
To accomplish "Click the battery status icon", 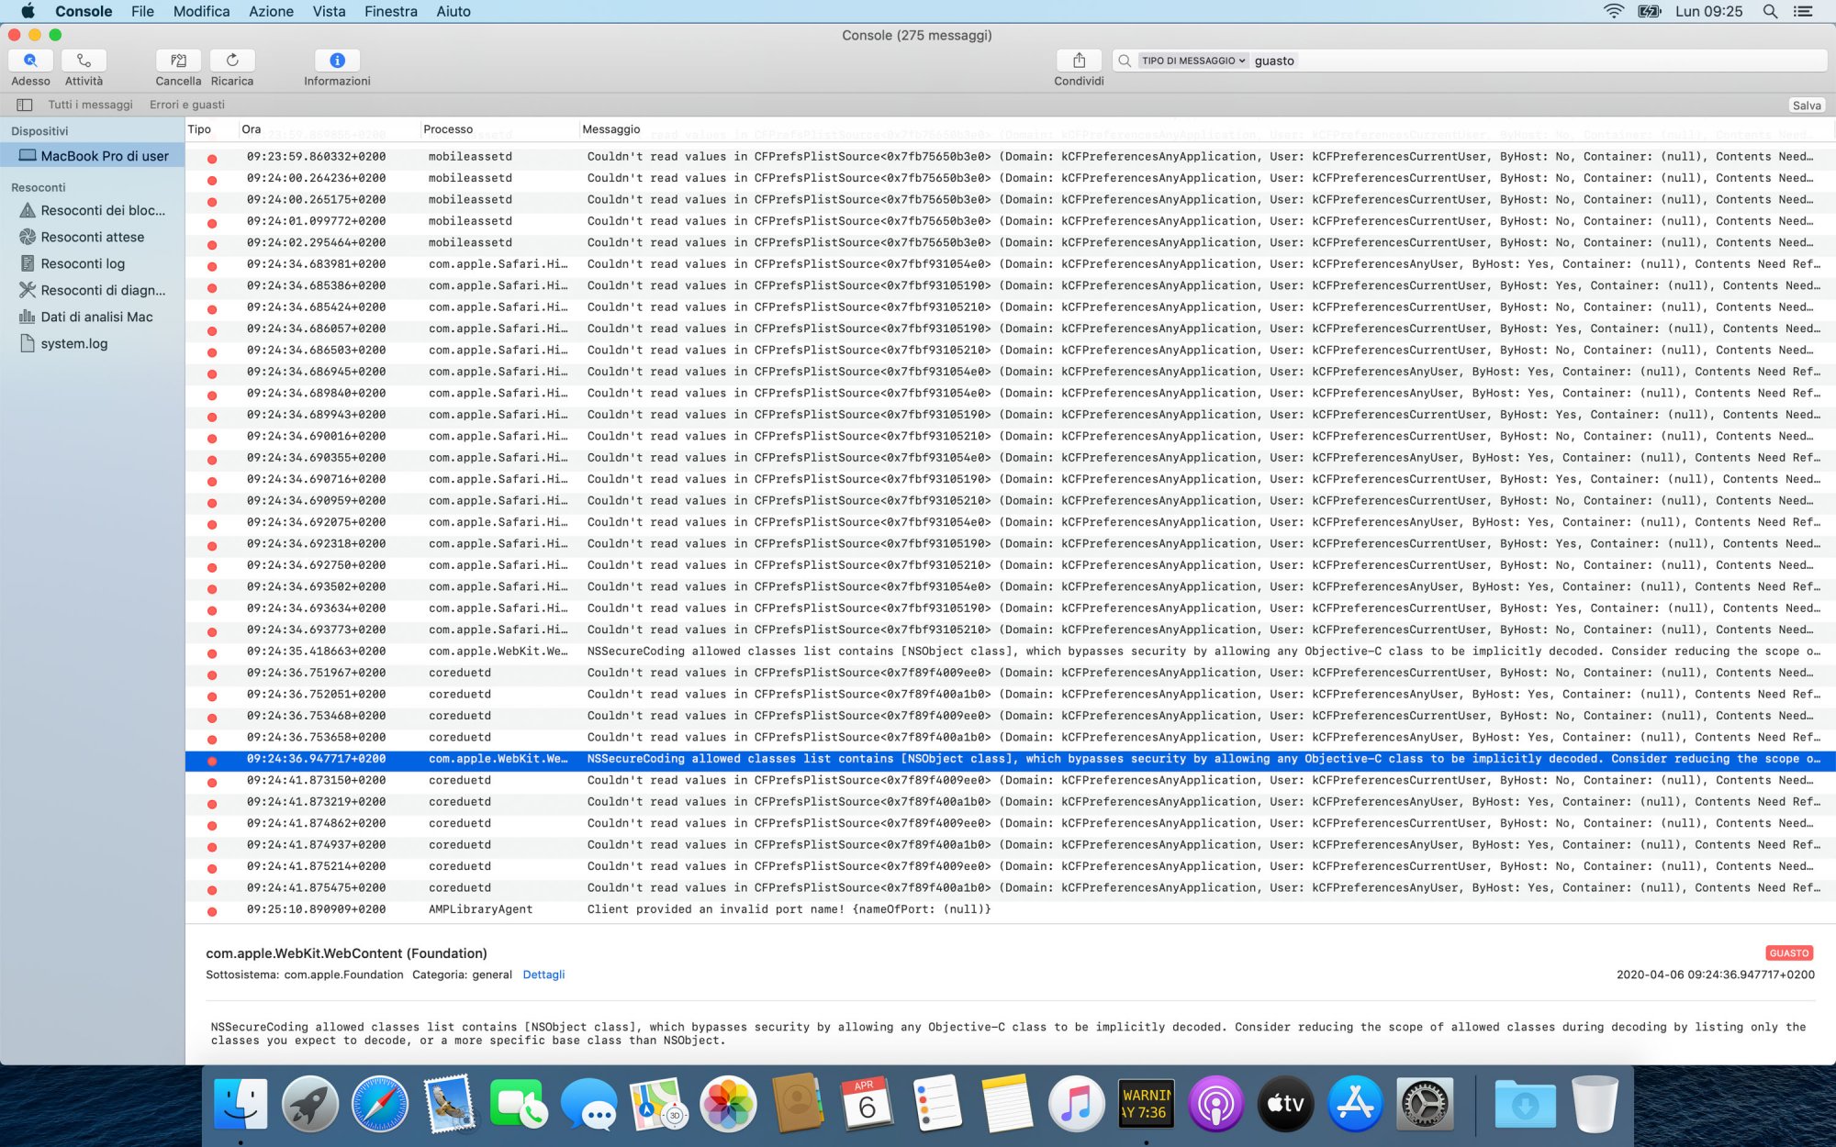I will pos(1650,11).
